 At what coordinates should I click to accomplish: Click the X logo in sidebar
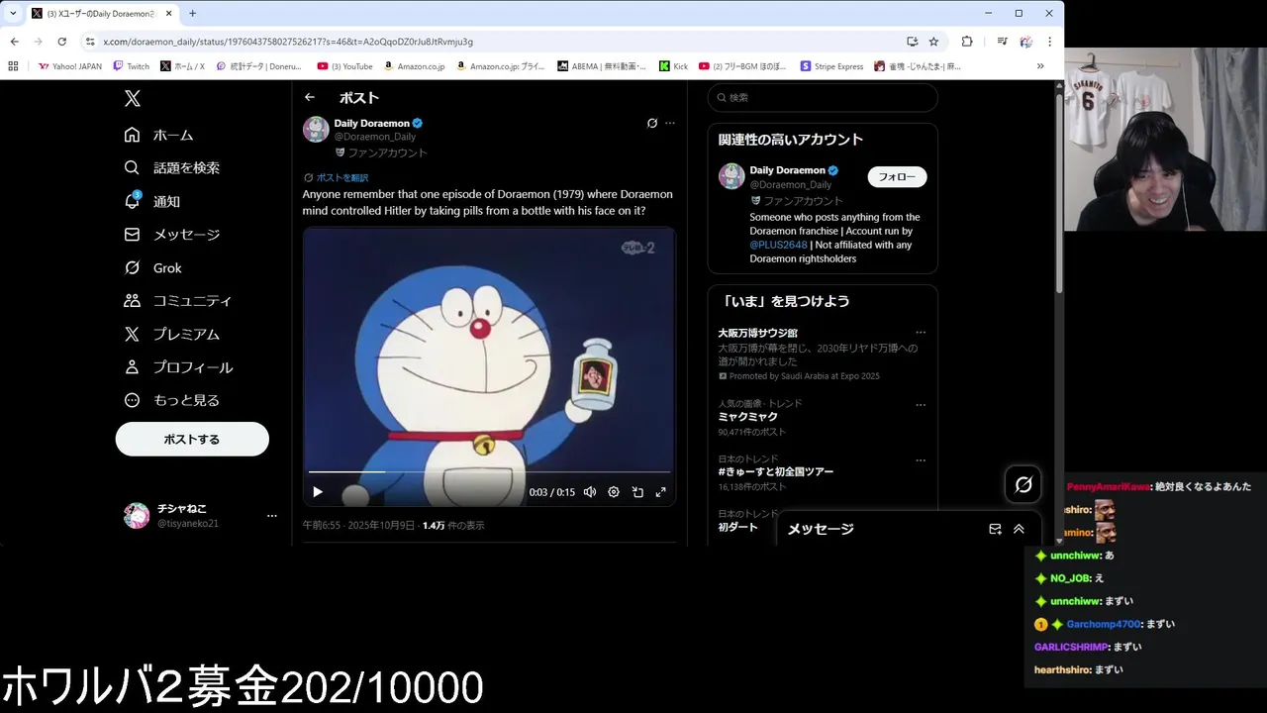[x=133, y=98]
